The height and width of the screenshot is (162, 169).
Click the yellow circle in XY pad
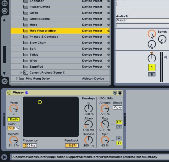[x=40, y=102]
